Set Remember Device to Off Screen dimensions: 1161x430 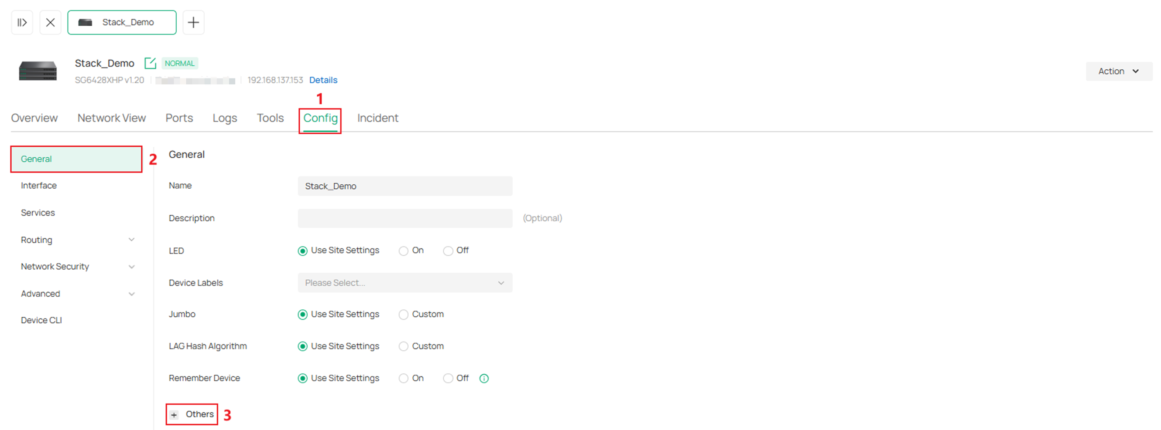(448, 378)
